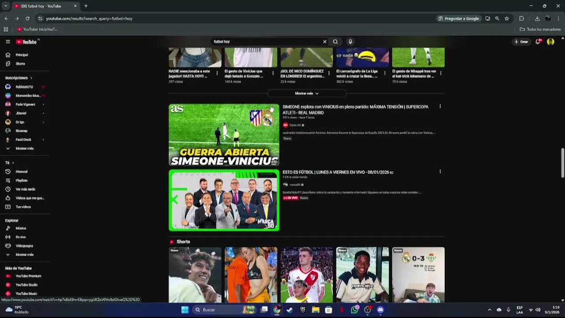Start voice search with microphone

(350, 42)
